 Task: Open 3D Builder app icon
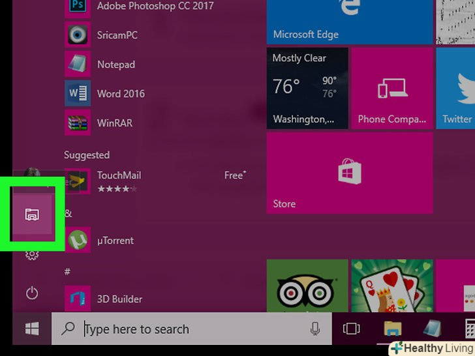[x=78, y=298]
